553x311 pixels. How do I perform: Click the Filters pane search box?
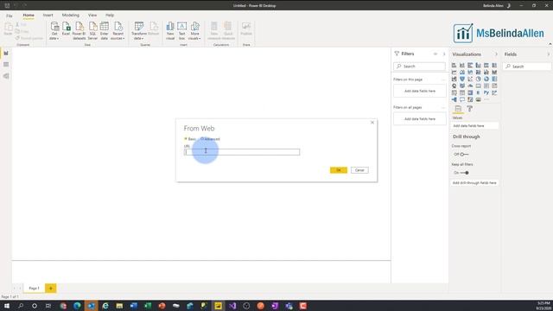tap(420, 67)
